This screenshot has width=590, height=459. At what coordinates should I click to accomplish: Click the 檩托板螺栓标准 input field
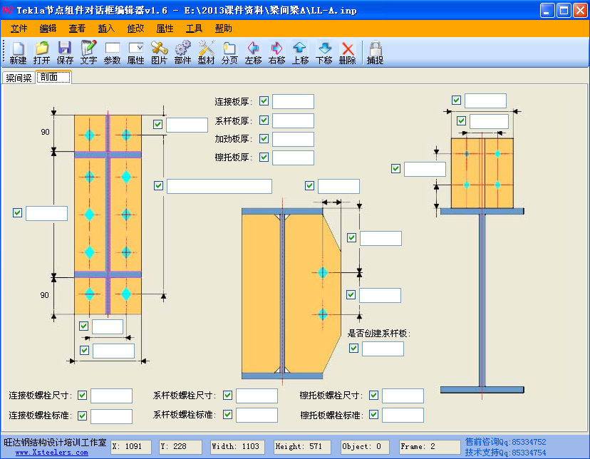[x=403, y=415]
